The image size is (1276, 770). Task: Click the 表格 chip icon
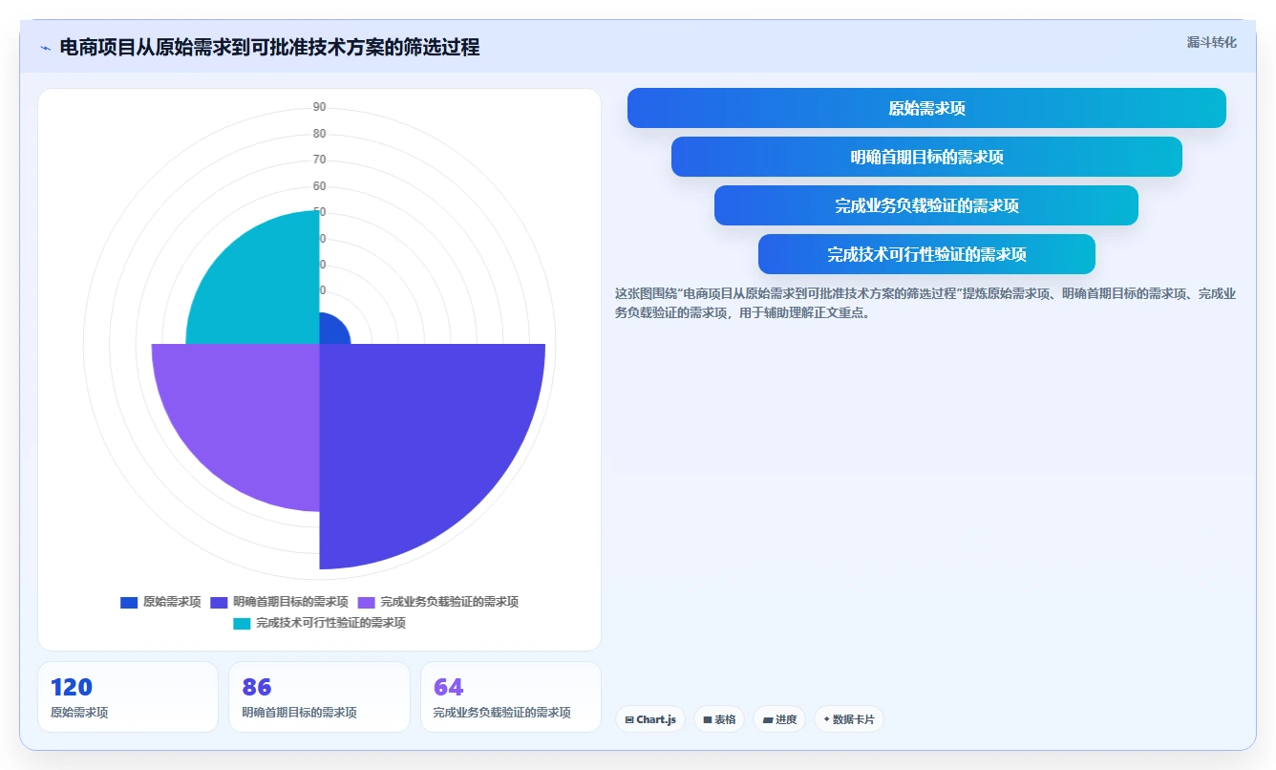click(x=708, y=719)
